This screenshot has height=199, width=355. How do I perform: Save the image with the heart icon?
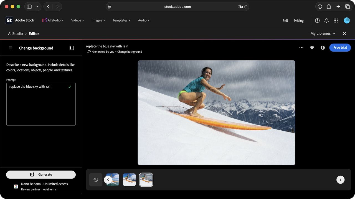click(x=312, y=48)
